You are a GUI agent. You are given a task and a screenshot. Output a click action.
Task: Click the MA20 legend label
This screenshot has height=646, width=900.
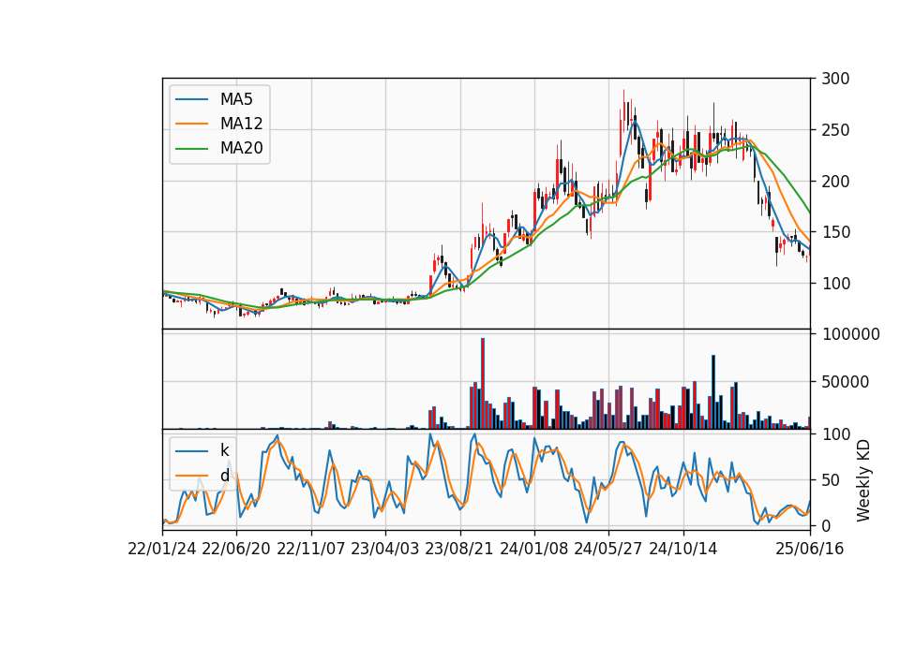(x=241, y=148)
